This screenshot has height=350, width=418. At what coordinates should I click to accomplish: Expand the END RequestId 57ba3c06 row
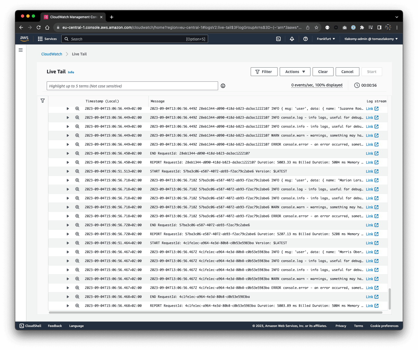click(x=68, y=225)
